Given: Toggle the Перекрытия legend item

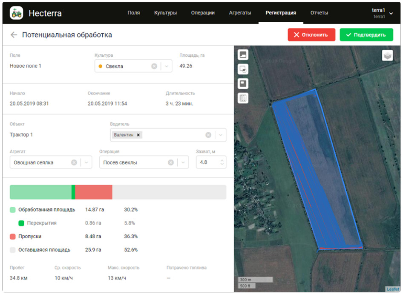Looking at the screenshot, I should pos(21,223).
